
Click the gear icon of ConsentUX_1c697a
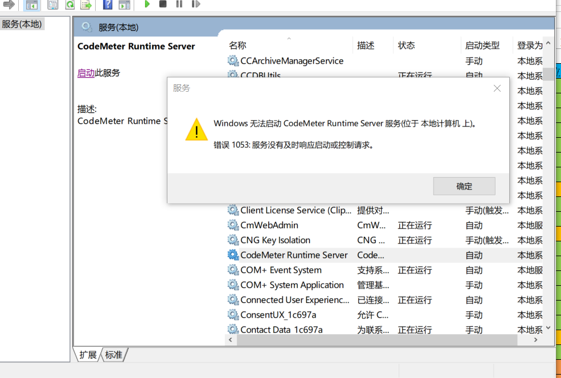pos(233,315)
